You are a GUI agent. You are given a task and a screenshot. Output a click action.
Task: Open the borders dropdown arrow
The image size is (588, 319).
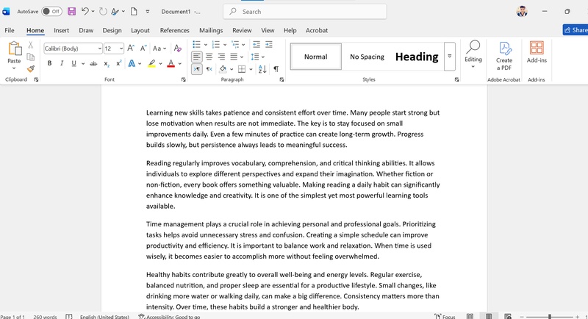pyautogui.click(x=251, y=69)
